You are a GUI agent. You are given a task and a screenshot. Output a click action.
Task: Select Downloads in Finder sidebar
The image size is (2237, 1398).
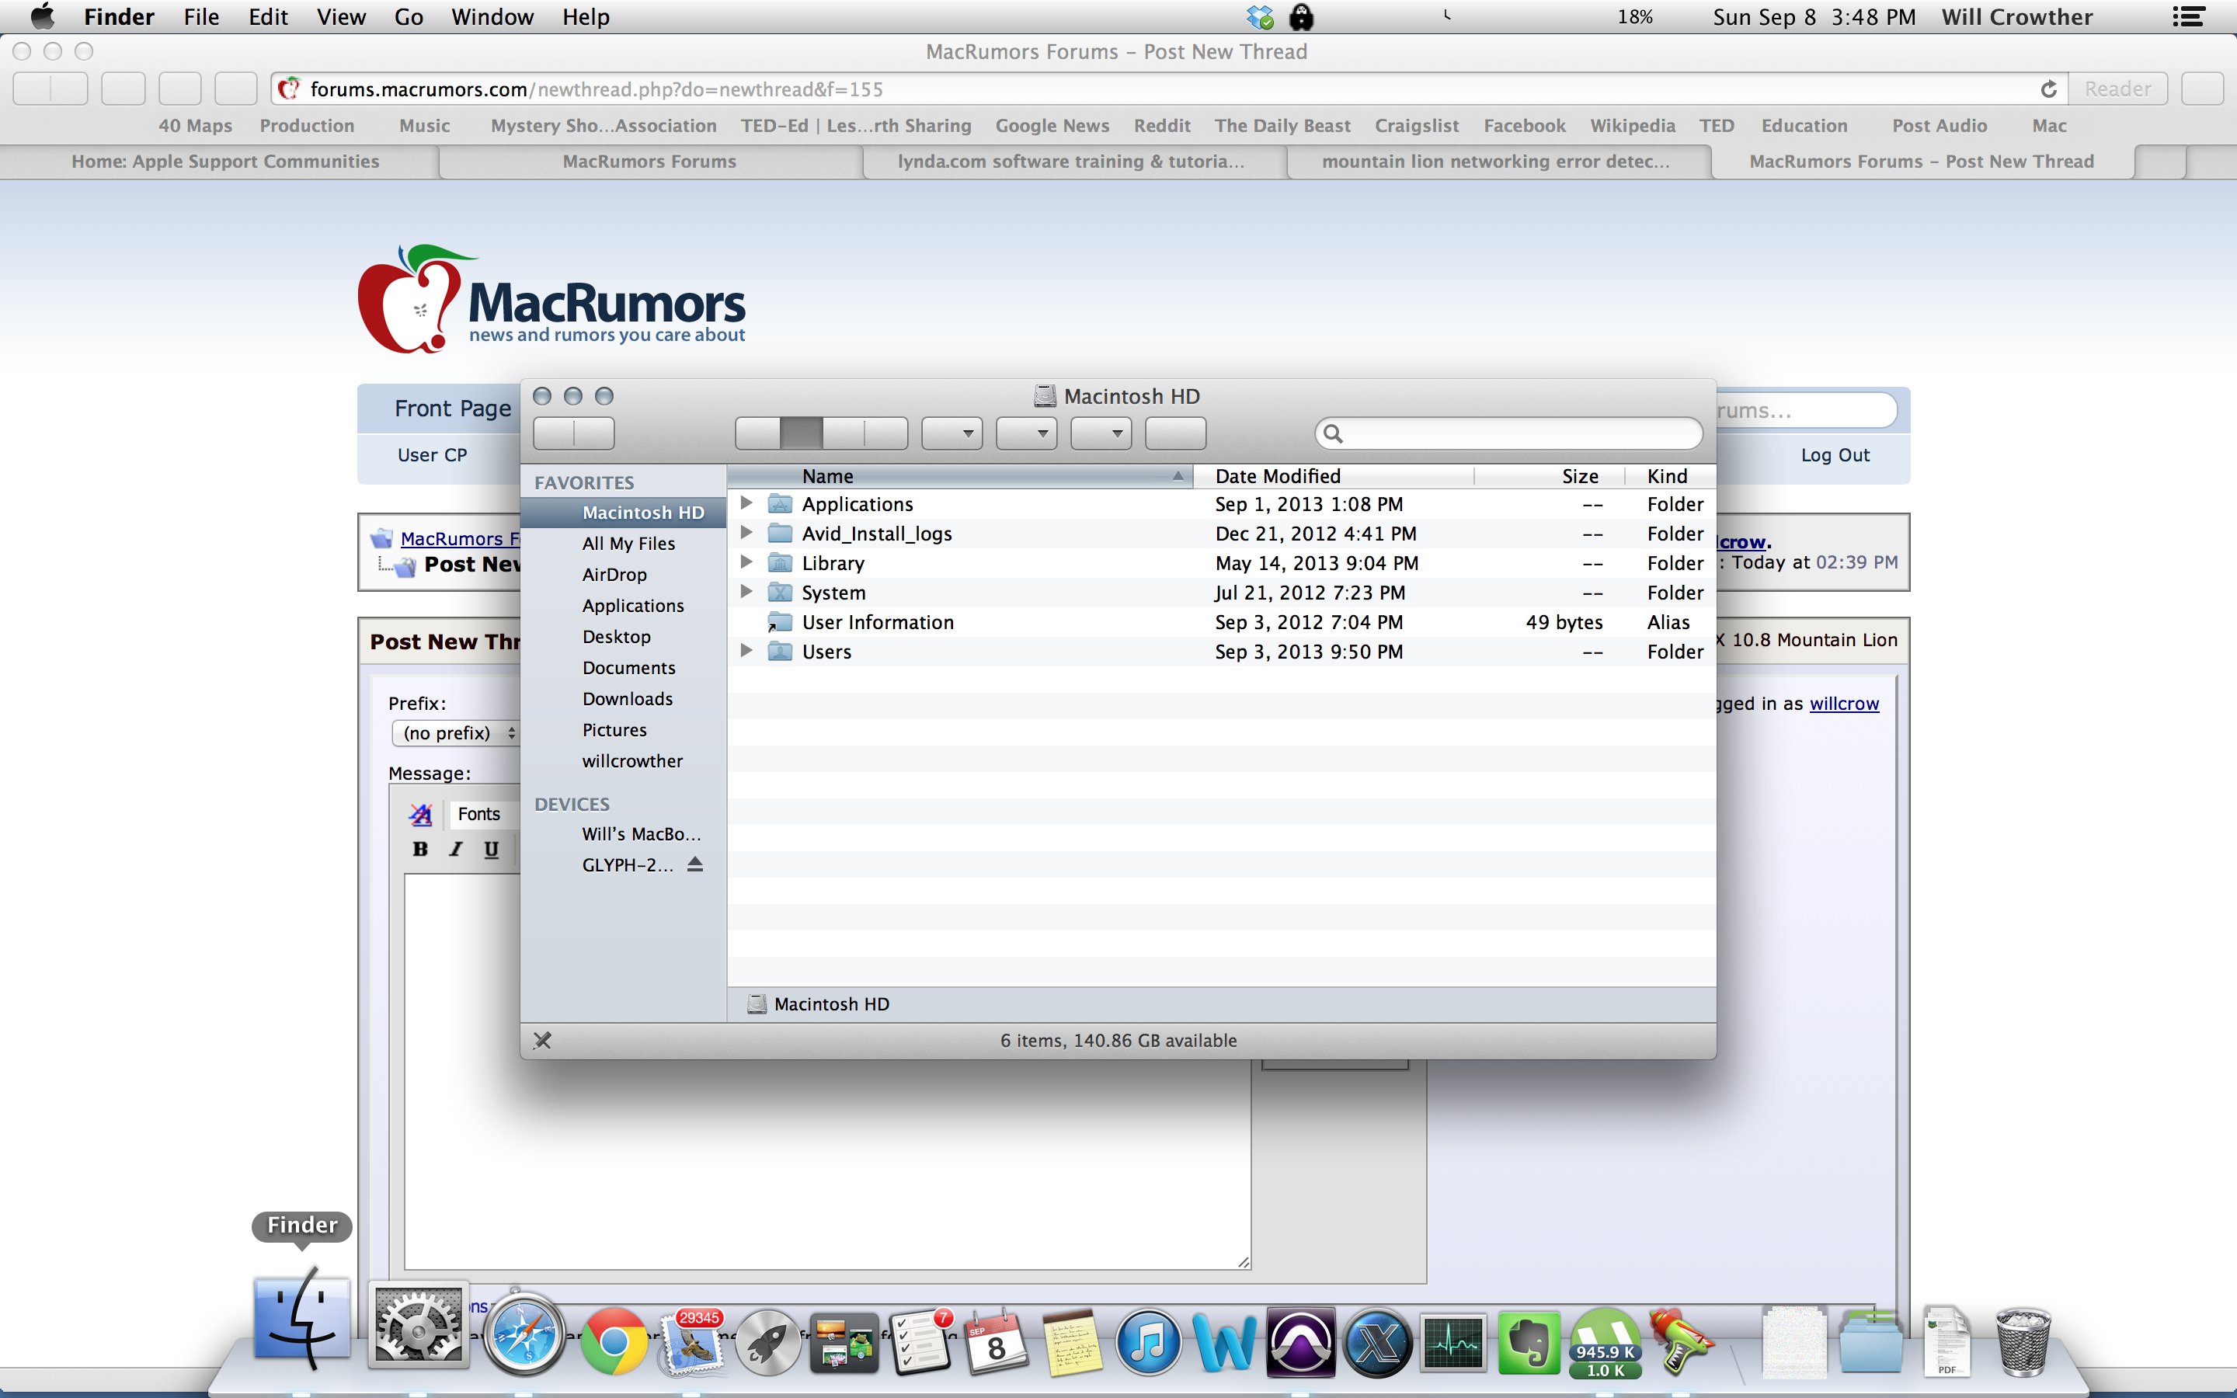(x=628, y=699)
